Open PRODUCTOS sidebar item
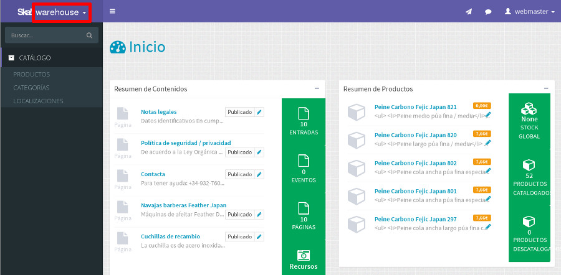 click(x=32, y=74)
